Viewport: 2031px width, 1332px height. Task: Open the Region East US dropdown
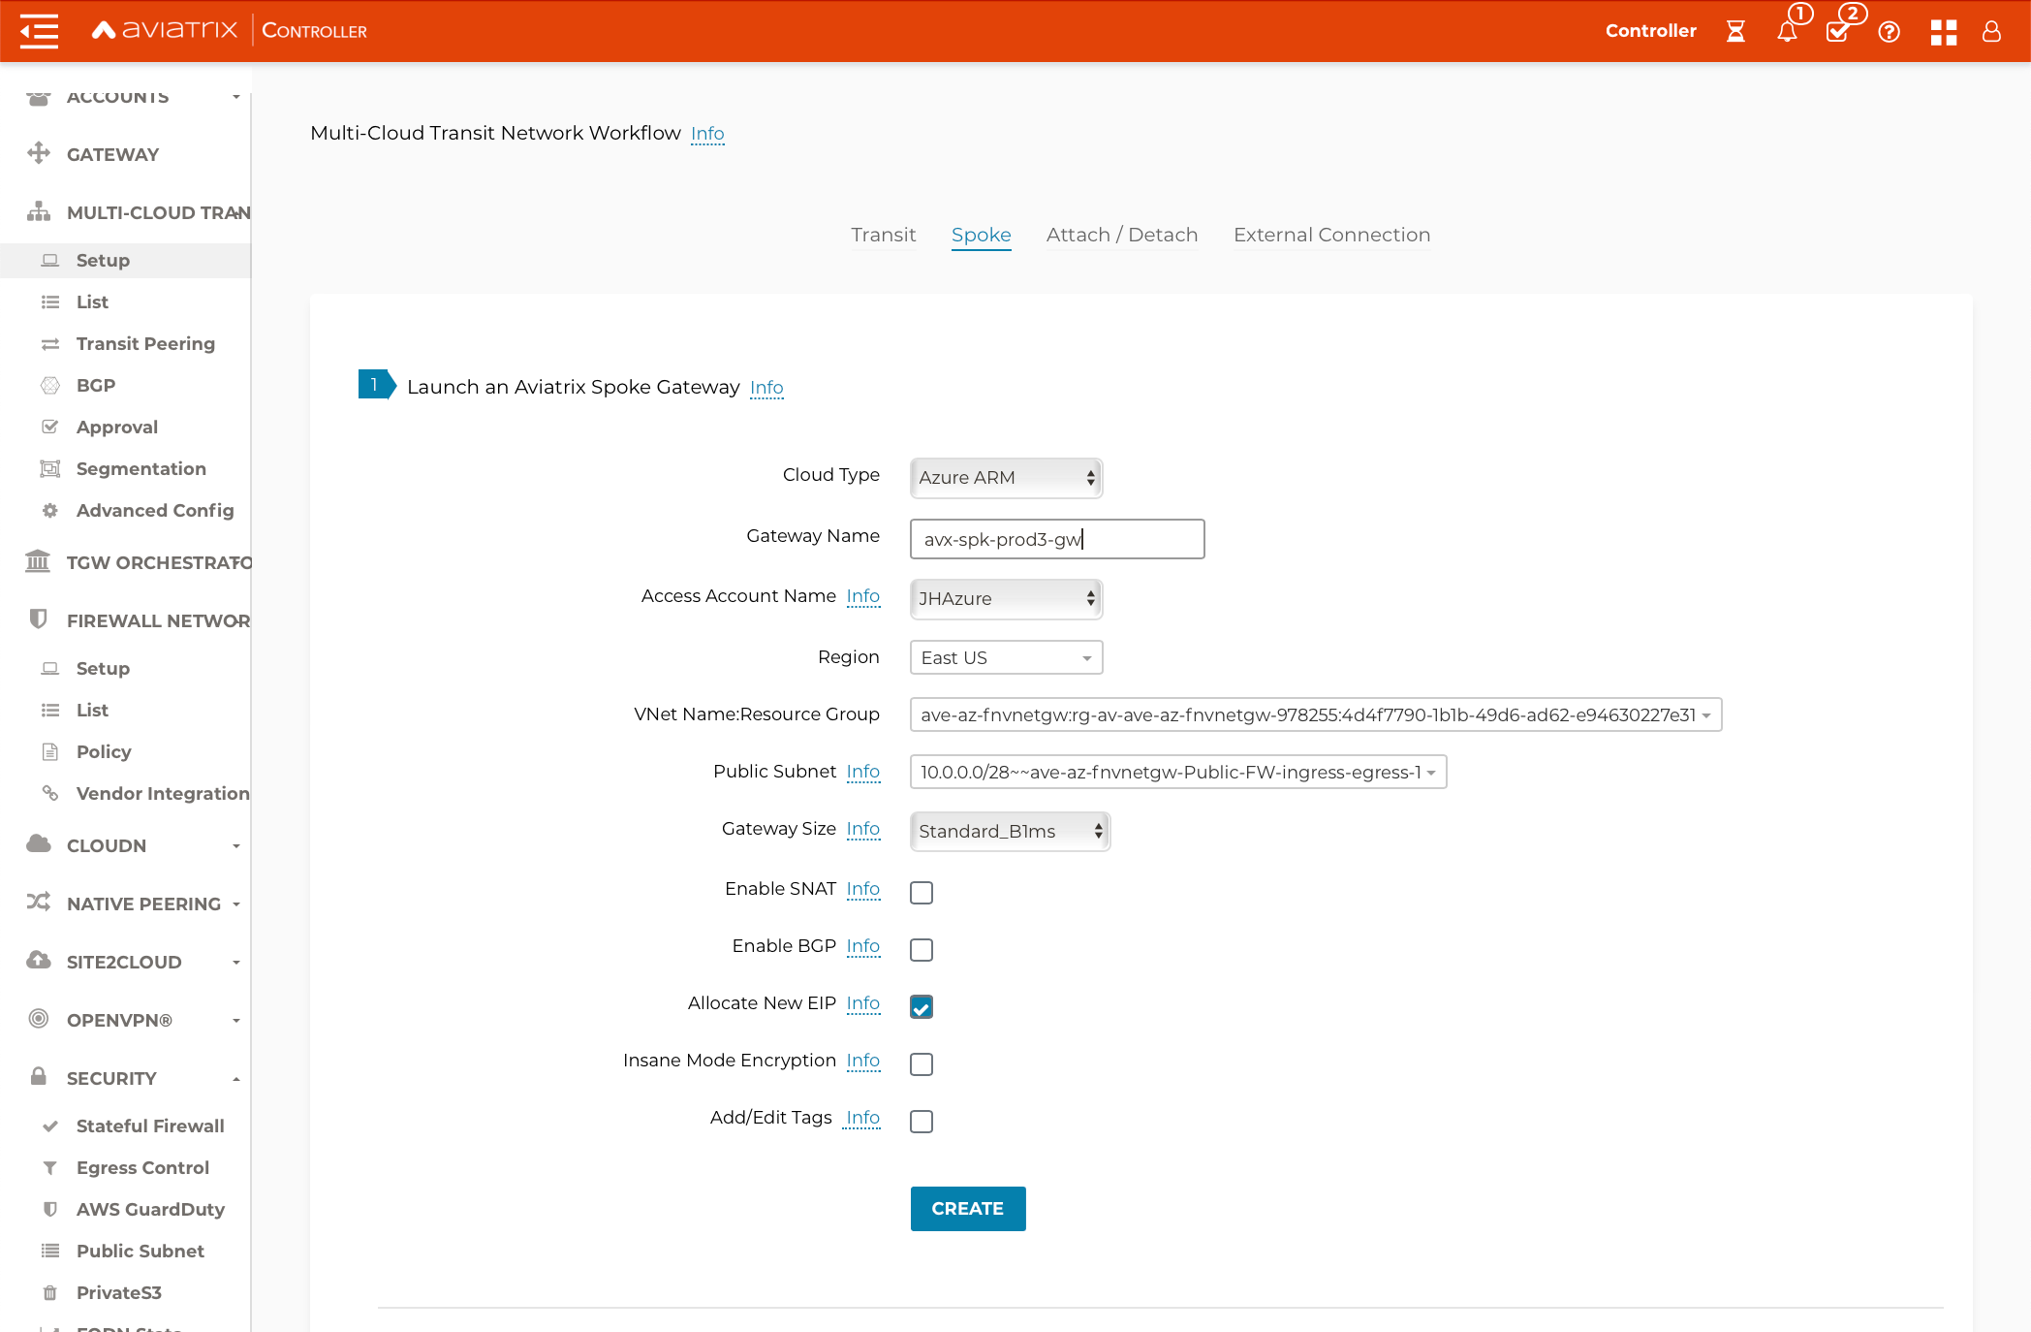tap(1006, 657)
